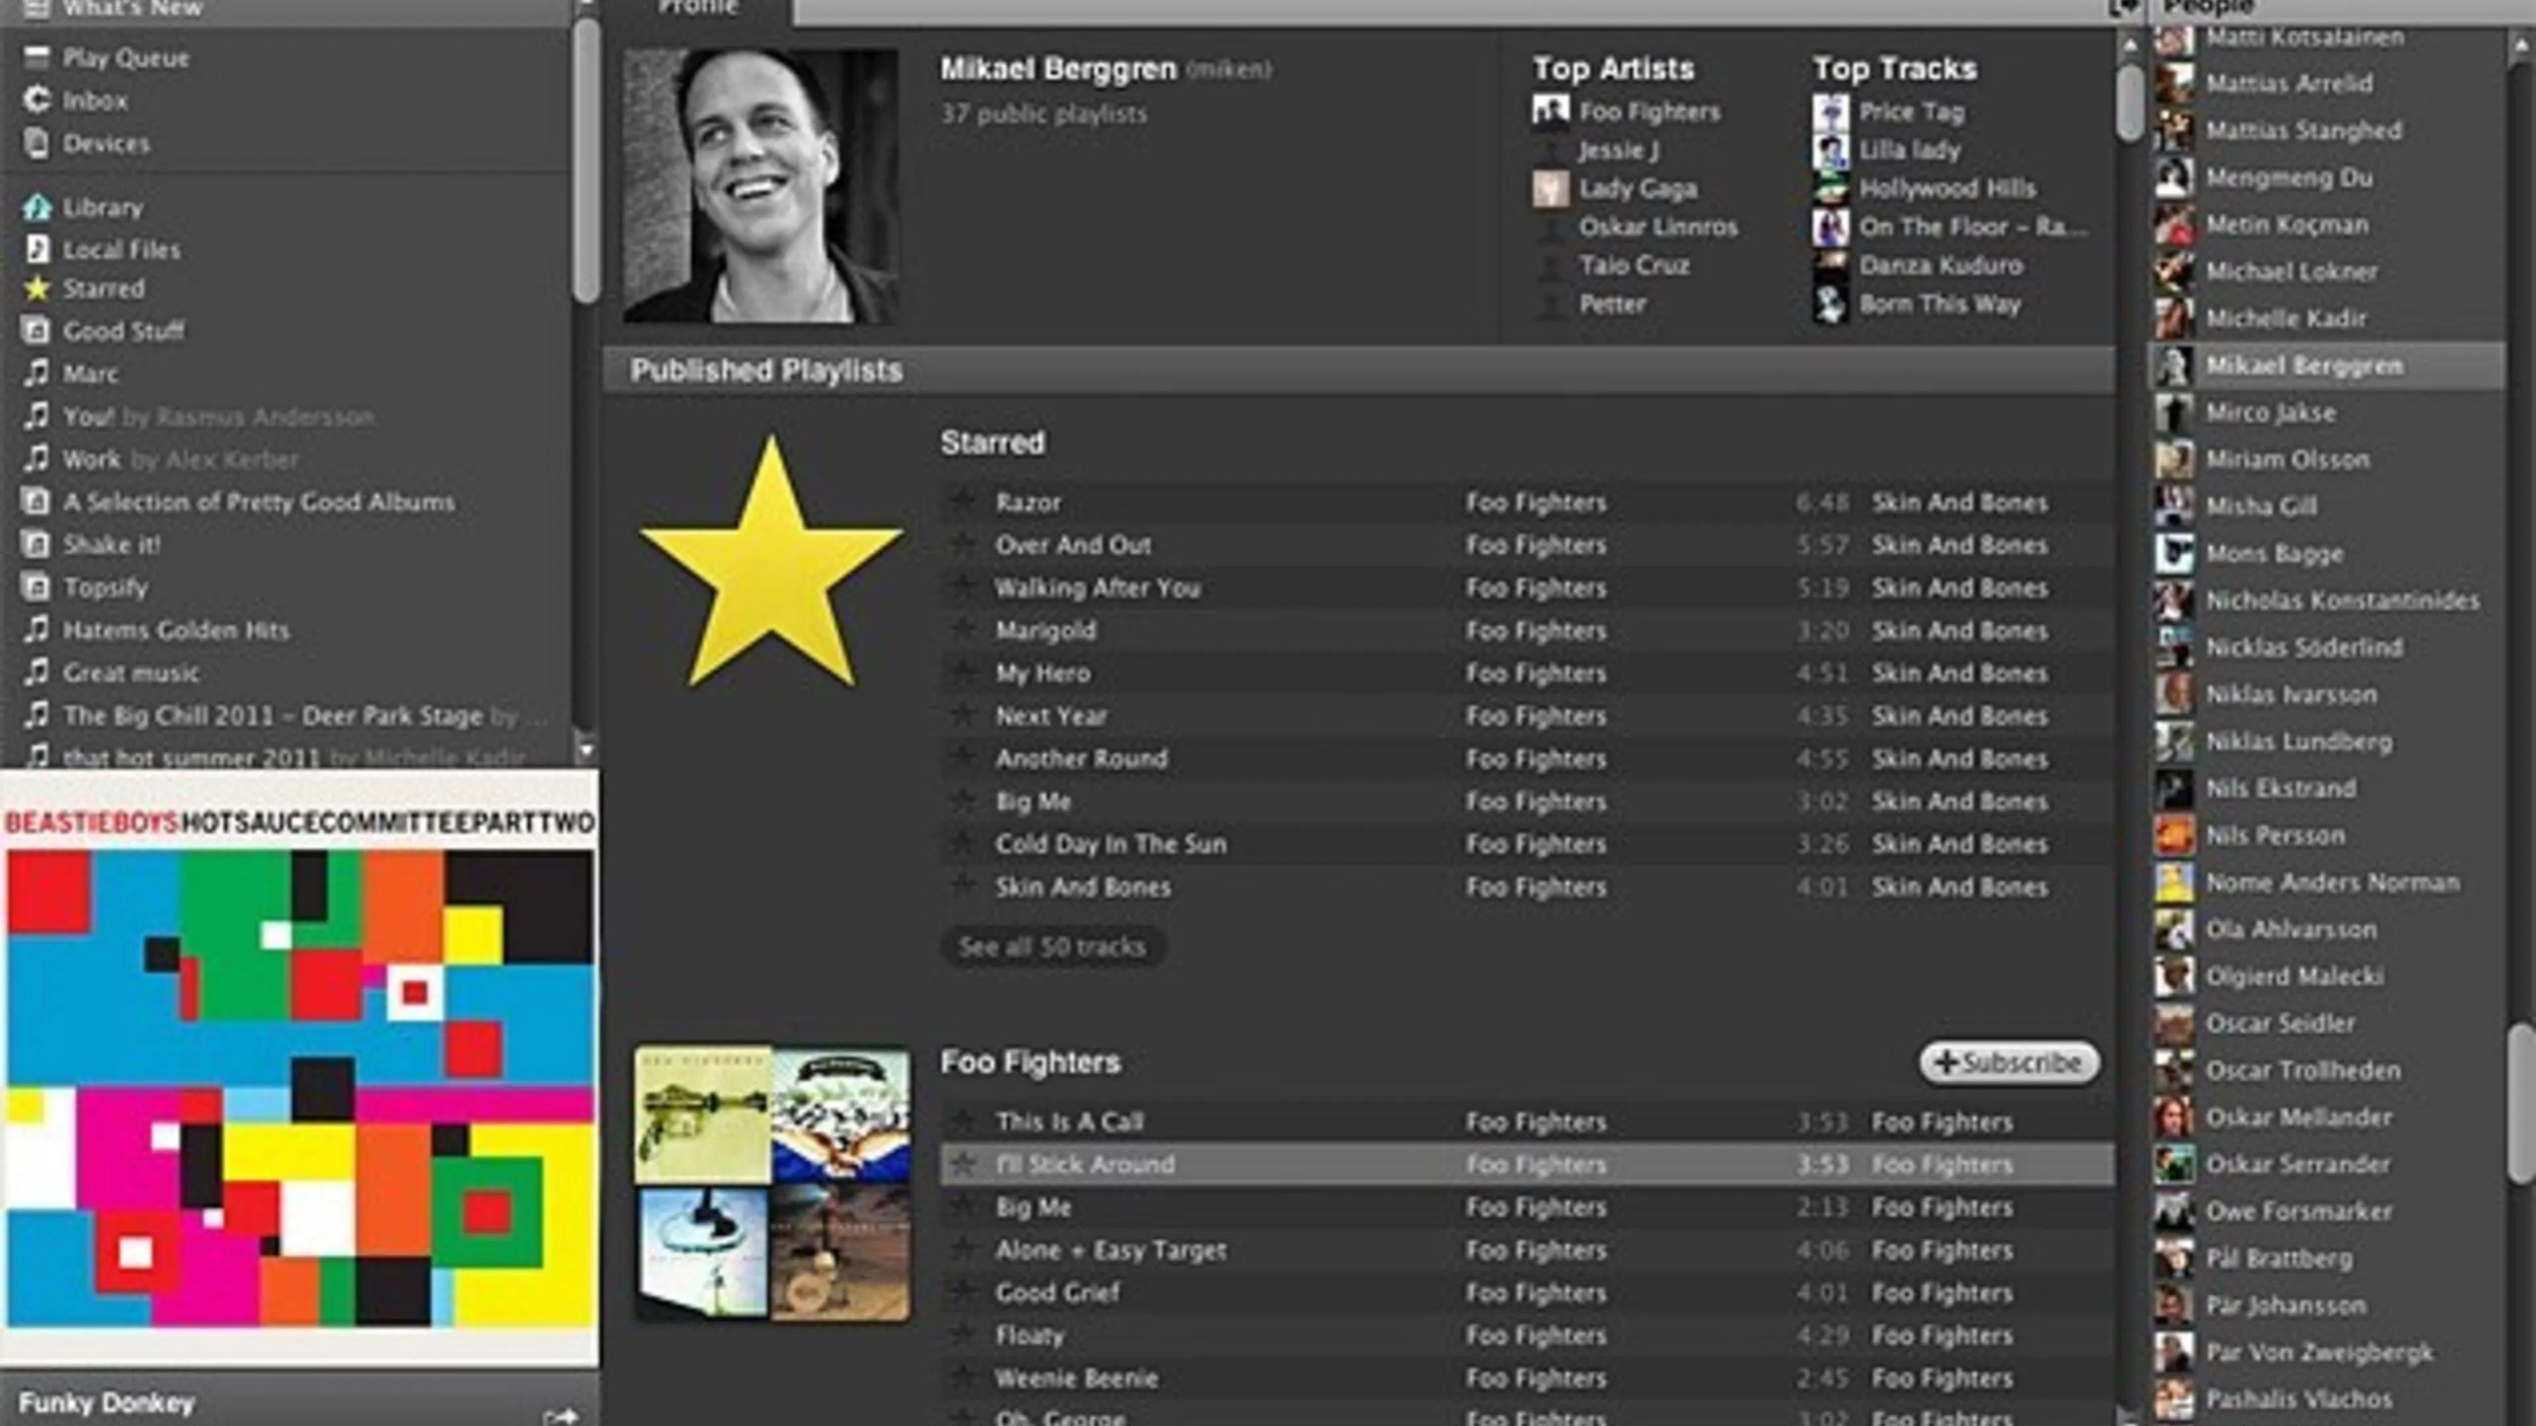
Task: Select Nicholas Konstantinides in People list
Action: click(2342, 600)
